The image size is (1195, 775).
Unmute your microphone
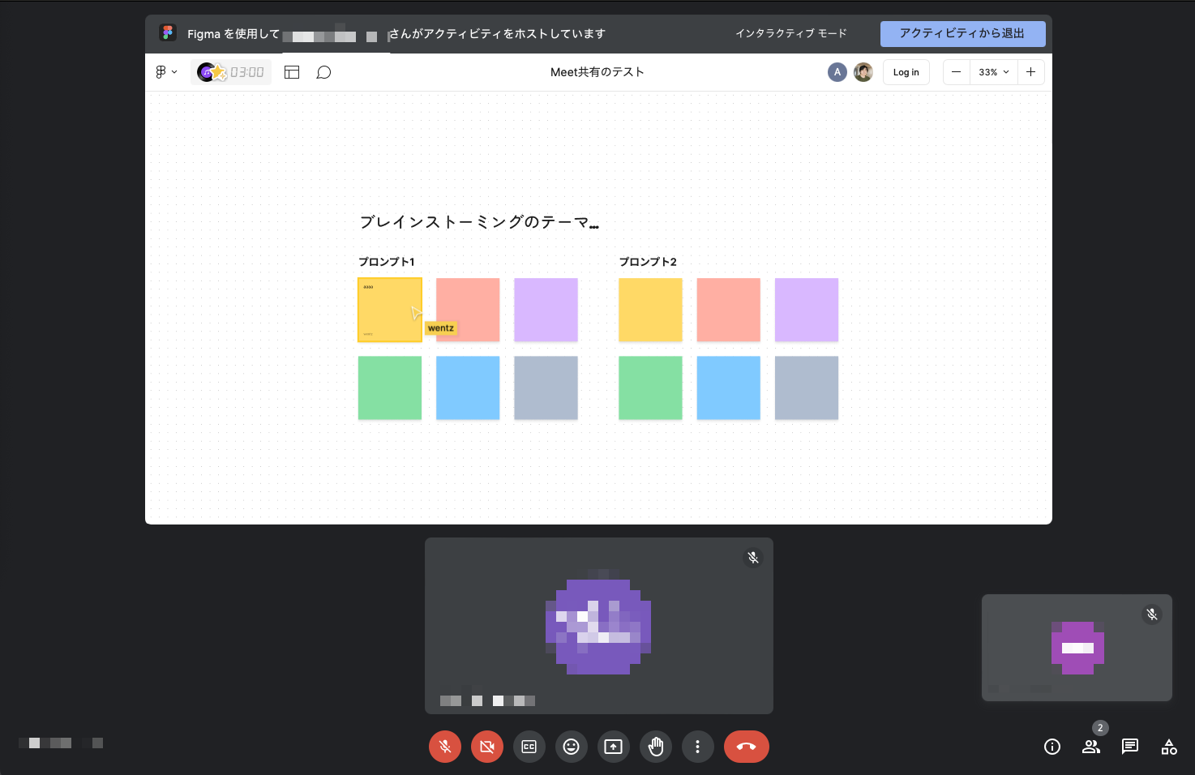(445, 747)
